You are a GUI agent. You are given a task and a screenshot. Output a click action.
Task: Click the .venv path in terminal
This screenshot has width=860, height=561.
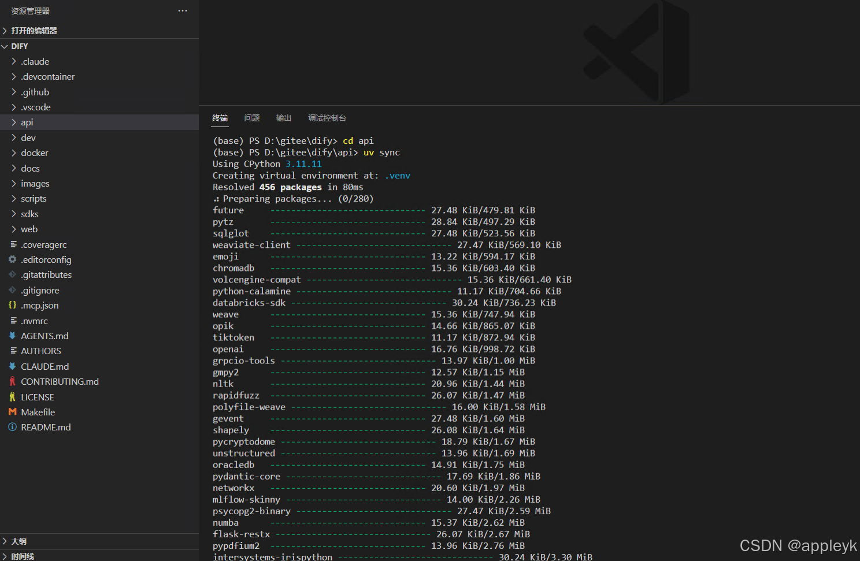[398, 176]
